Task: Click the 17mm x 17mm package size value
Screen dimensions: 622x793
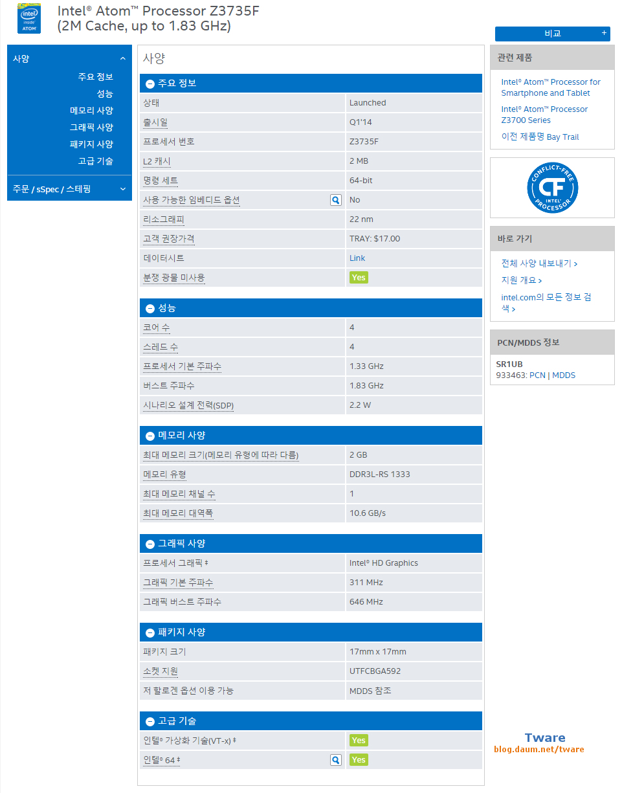Action: pyautogui.click(x=378, y=652)
